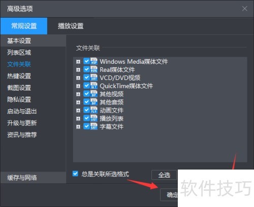Select VCD/DVD视频 label
Viewport: 254px width, 207px height.
point(120,77)
